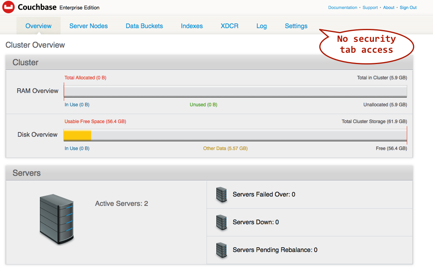Click the Servers Down: 0 text
This screenshot has width=433, height=277.
[256, 222]
